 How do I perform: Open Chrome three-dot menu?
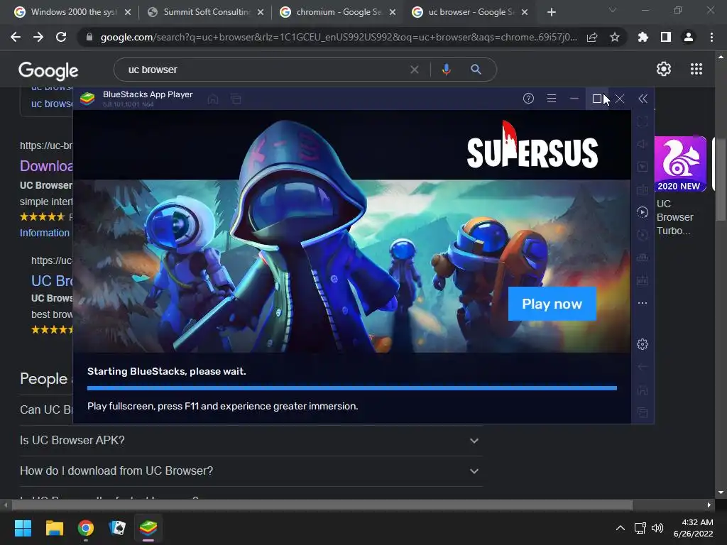(x=711, y=37)
